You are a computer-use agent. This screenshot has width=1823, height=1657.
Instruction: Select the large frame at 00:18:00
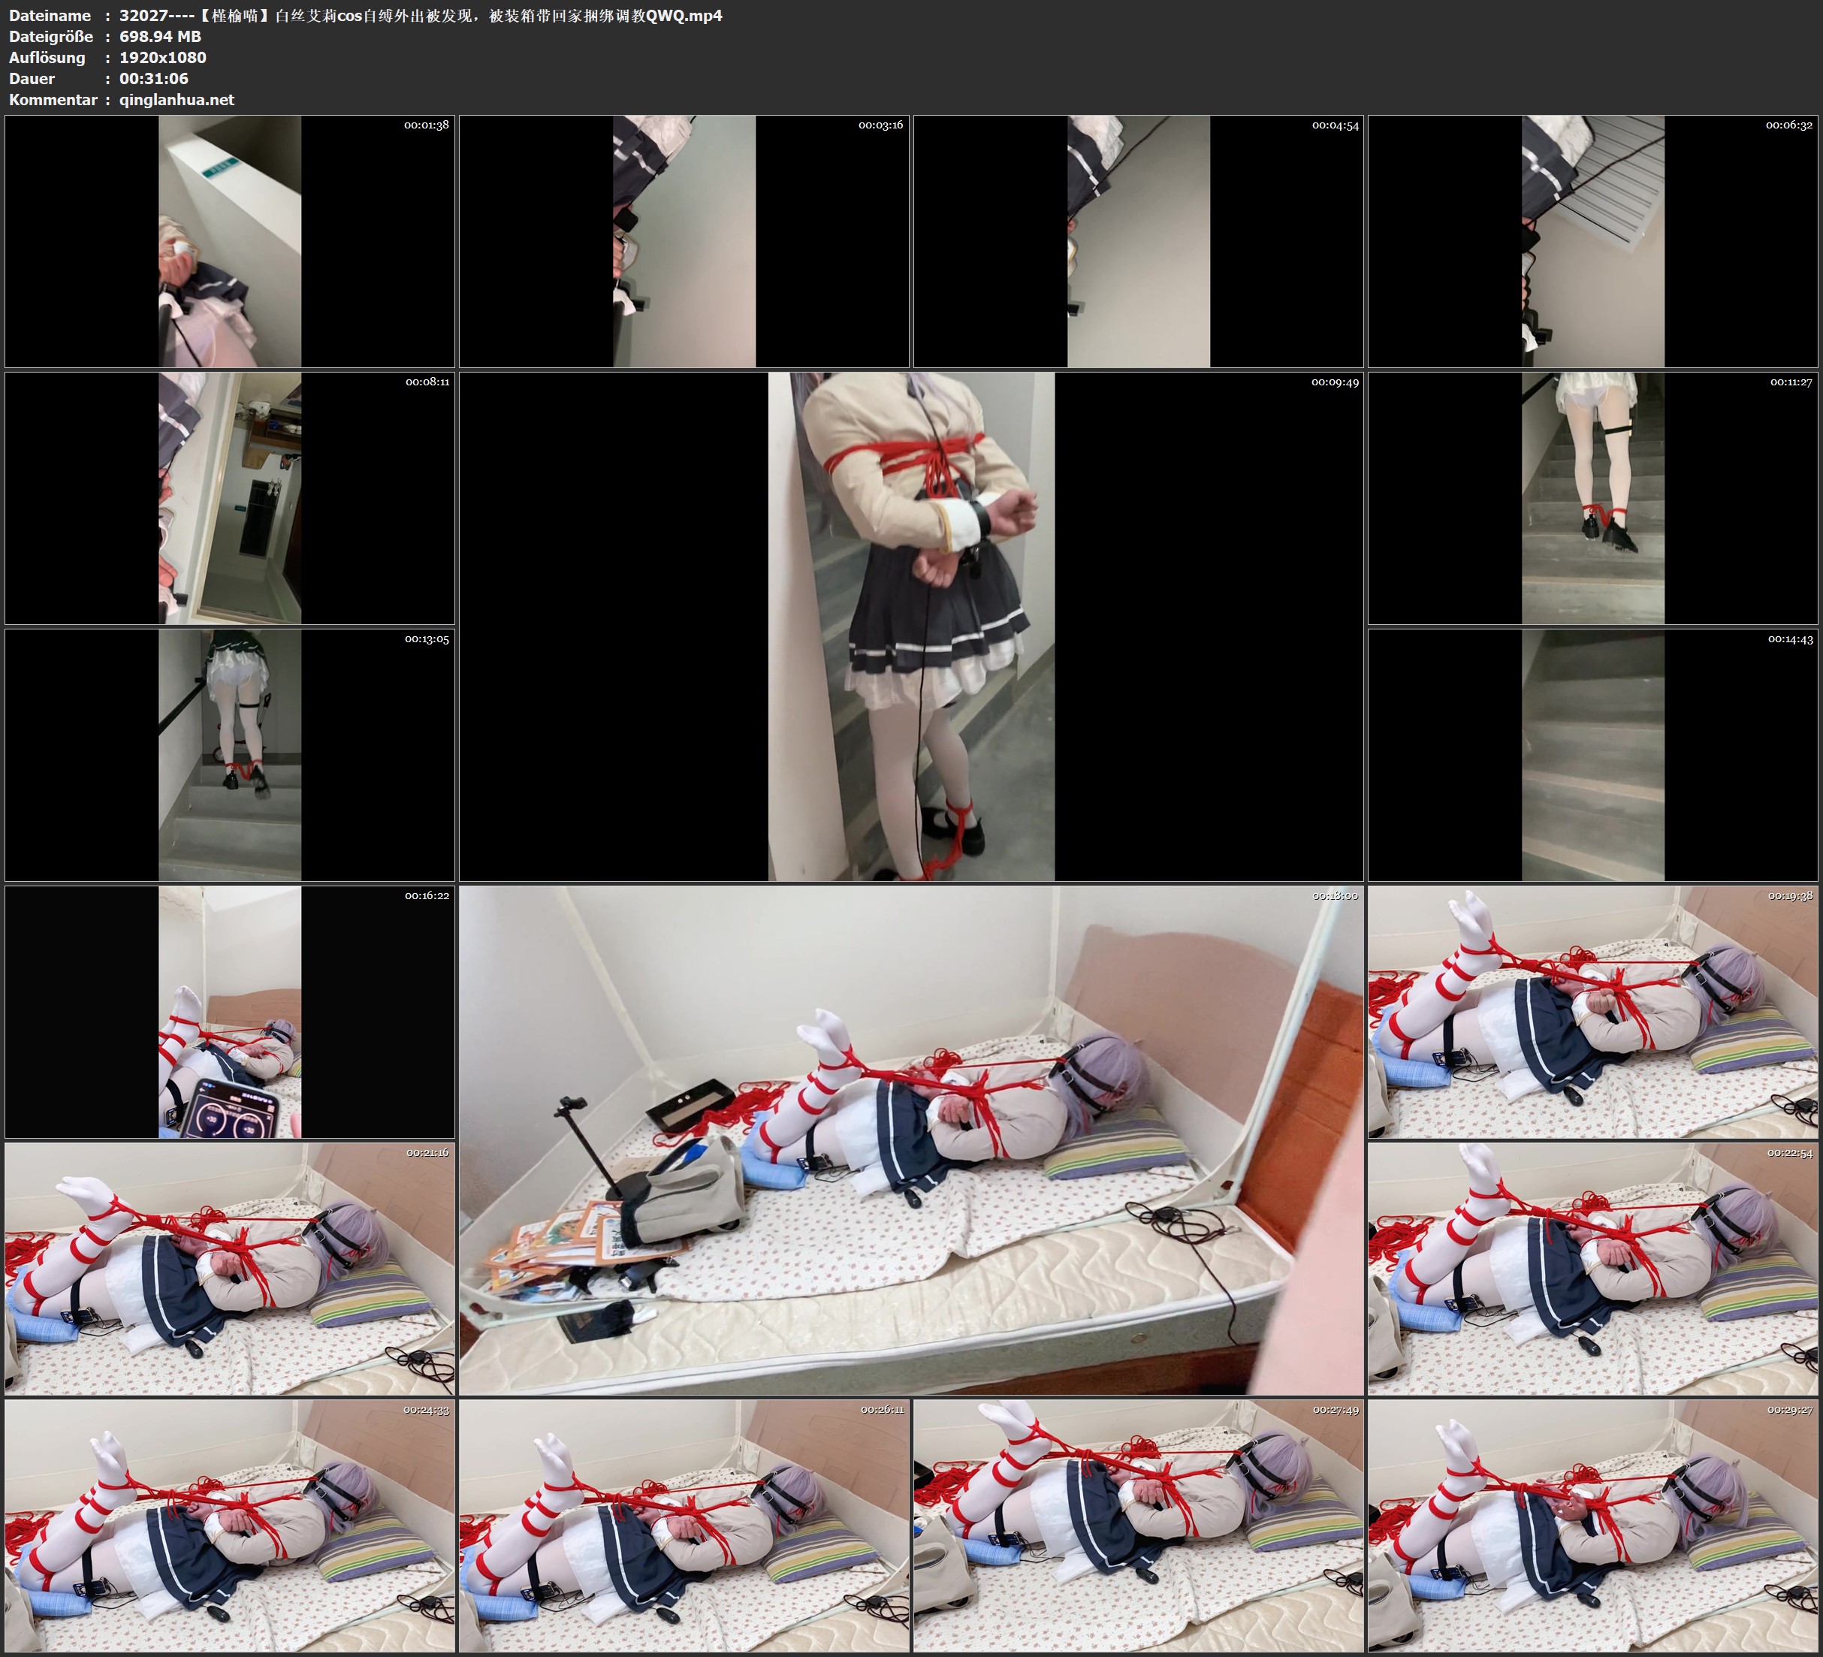pyautogui.click(x=910, y=1139)
